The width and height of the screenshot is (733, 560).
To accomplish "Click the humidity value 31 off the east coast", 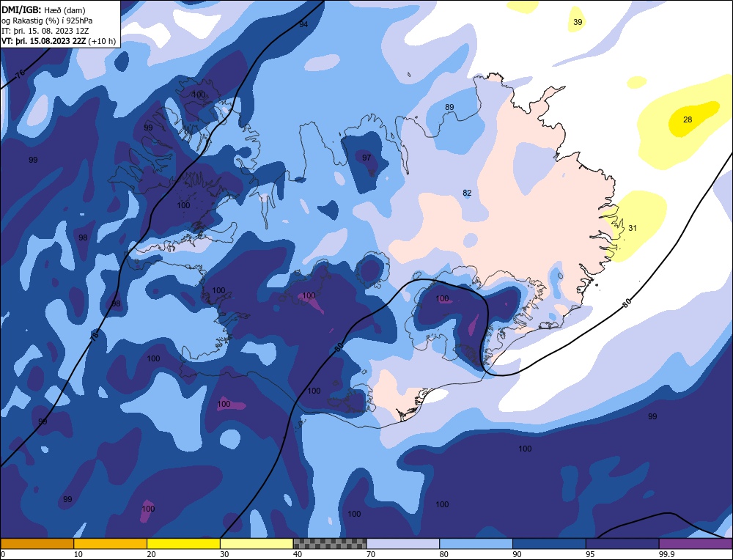I will tap(633, 228).
